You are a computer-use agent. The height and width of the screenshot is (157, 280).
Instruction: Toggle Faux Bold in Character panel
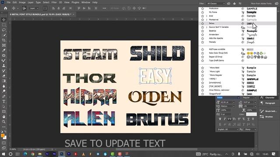[x=220, y=119]
